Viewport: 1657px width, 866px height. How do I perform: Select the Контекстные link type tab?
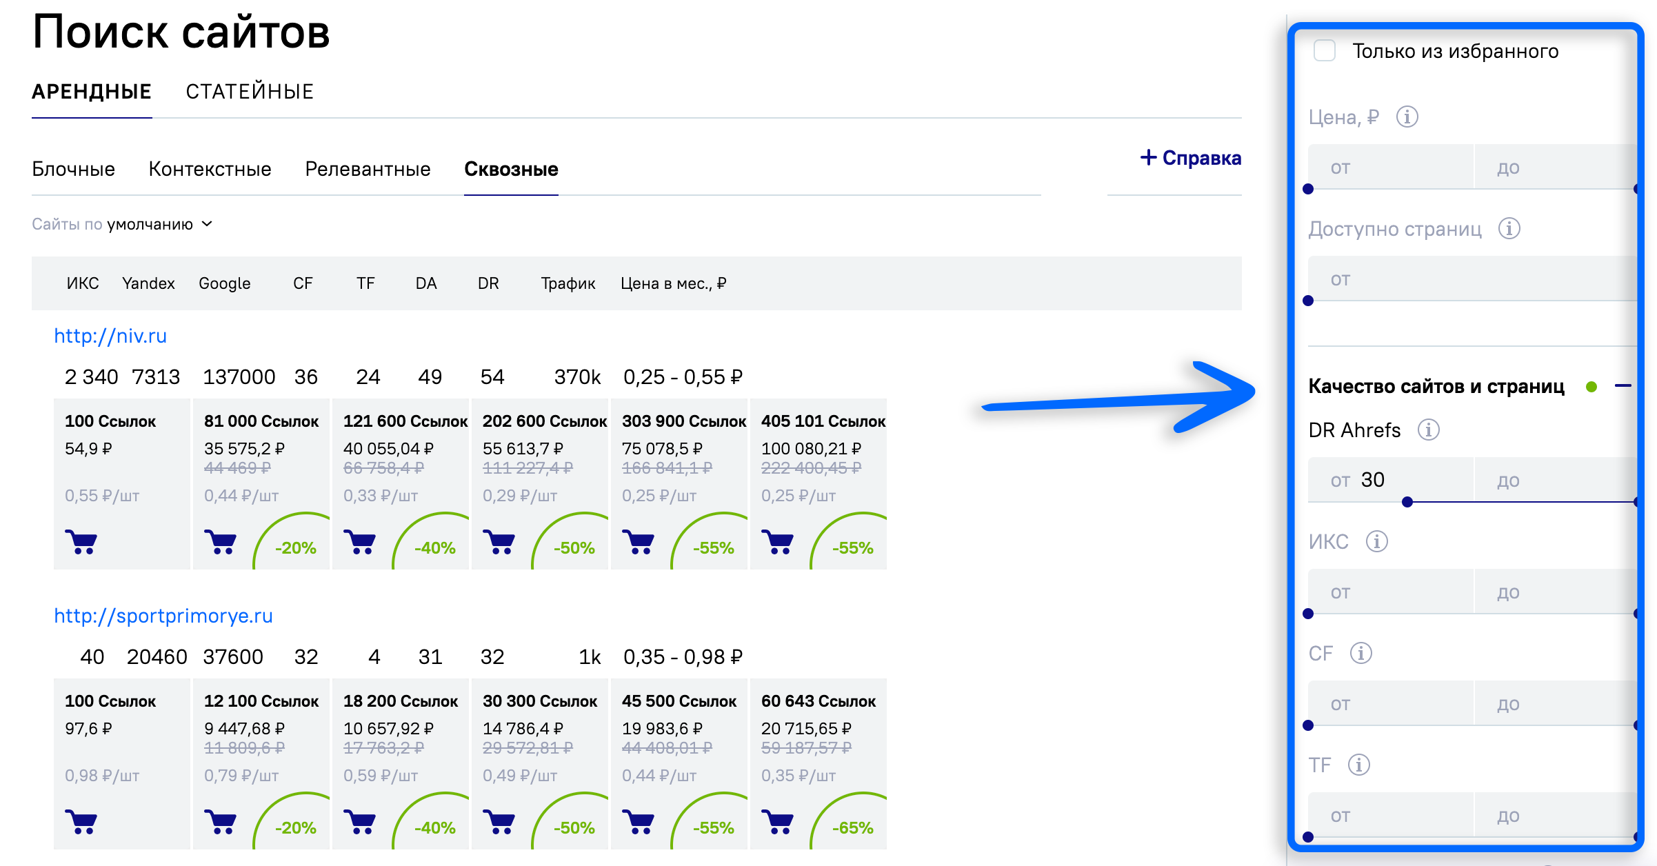[x=210, y=169]
